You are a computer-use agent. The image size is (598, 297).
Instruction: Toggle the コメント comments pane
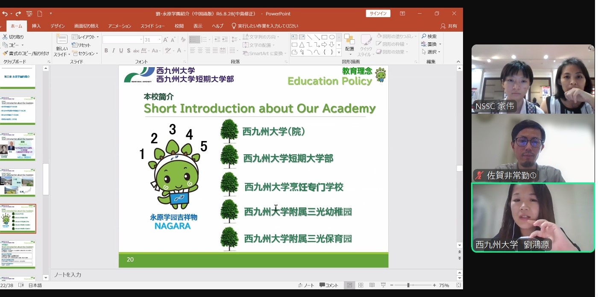click(x=329, y=285)
